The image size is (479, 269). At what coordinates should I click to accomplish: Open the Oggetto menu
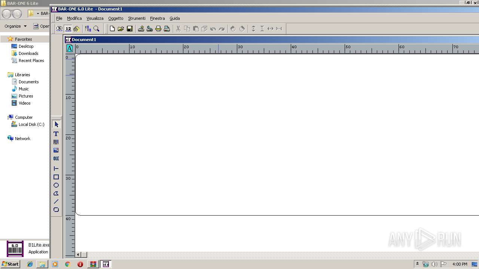pos(116,18)
